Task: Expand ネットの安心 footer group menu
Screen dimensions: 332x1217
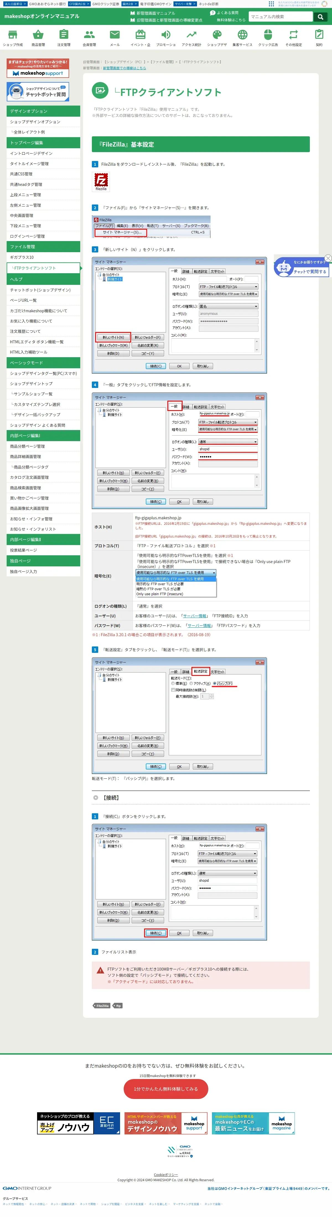Action: click(38, 1204)
